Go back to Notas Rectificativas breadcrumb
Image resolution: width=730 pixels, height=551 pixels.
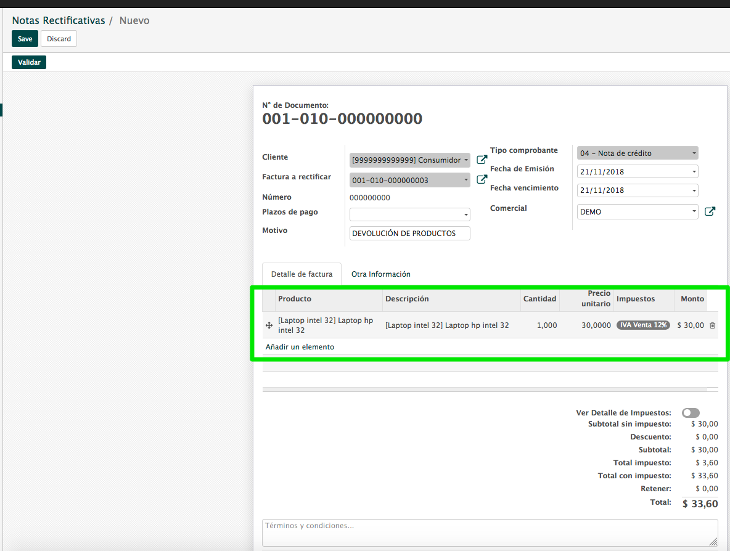pyautogui.click(x=59, y=20)
